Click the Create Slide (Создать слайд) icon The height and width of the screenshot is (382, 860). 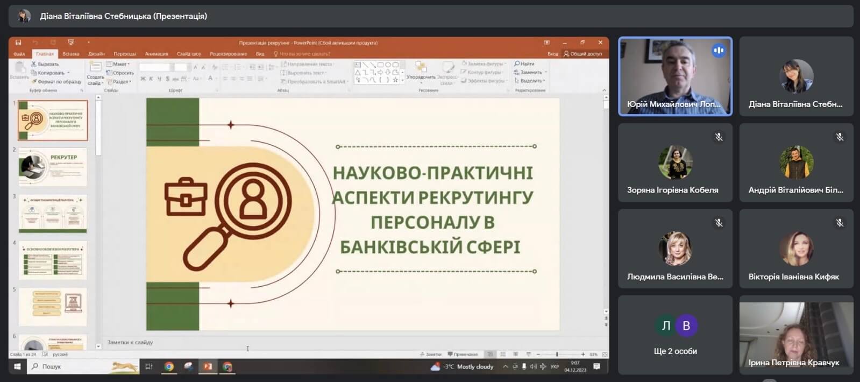pyautogui.click(x=95, y=68)
